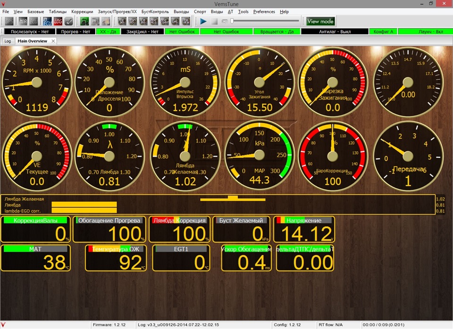Click the ХХ - Да status indicator
The width and height of the screenshot is (453, 329).
108,32
